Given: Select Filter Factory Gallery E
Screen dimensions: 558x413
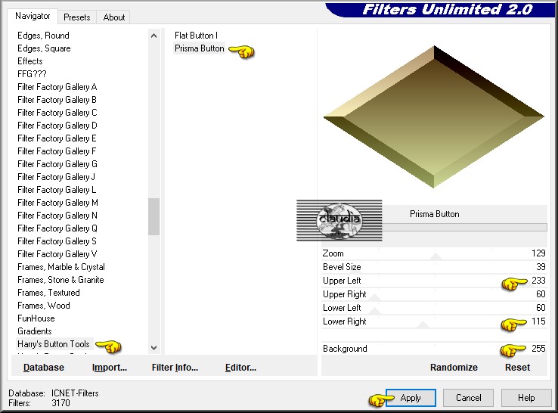Looking at the screenshot, I should point(57,138).
